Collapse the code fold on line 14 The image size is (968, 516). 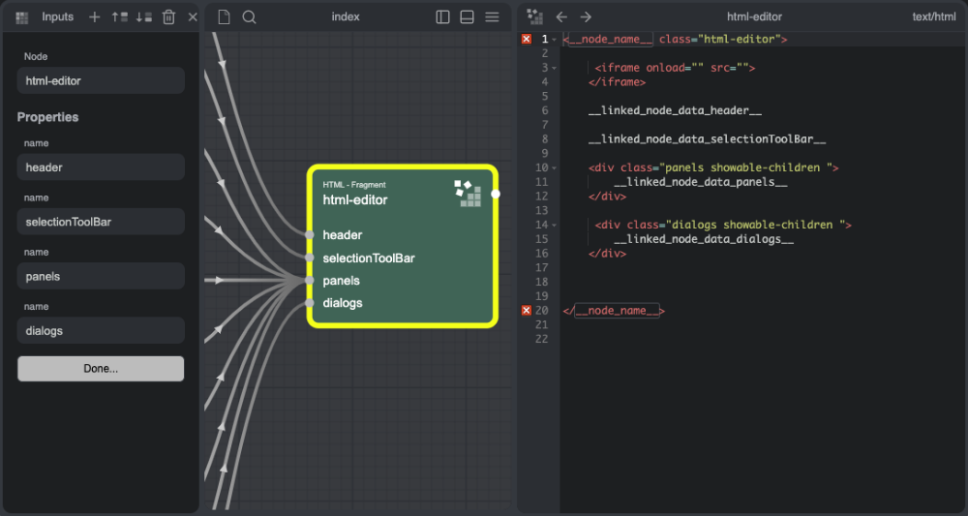pos(555,225)
